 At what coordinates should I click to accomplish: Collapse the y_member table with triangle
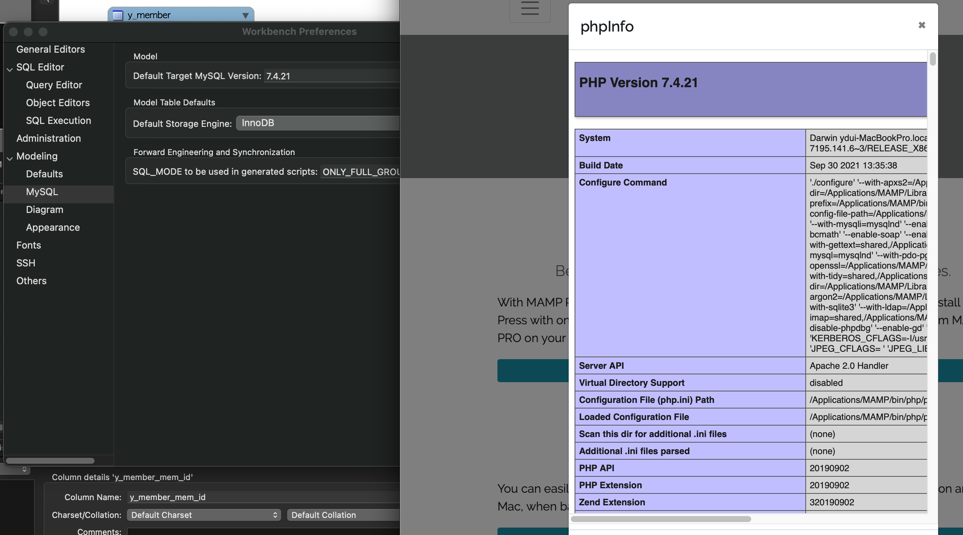point(245,15)
